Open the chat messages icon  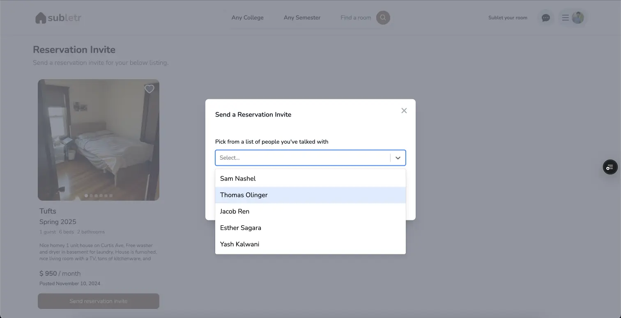coord(546,18)
